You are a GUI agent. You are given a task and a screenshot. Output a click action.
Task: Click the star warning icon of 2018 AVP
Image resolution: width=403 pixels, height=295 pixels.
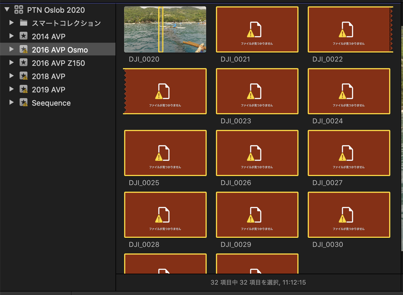24,76
